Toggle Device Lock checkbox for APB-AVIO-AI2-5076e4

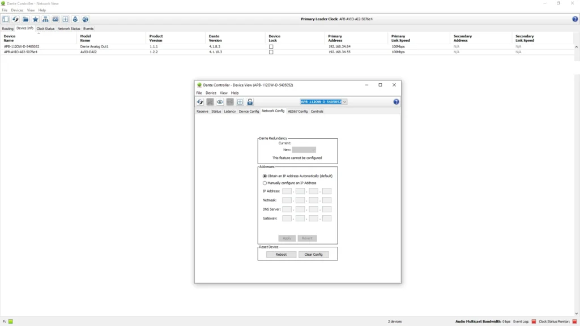tap(271, 52)
